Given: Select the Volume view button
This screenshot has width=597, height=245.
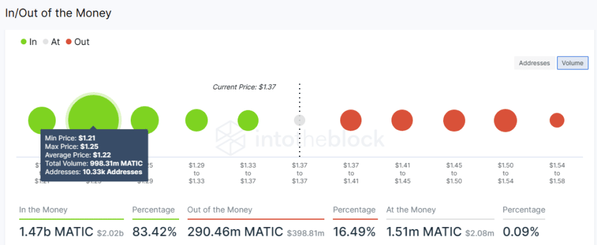Looking at the screenshot, I should click(x=572, y=63).
